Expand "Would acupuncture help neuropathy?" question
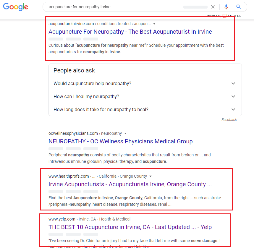 tap(145, 84)
